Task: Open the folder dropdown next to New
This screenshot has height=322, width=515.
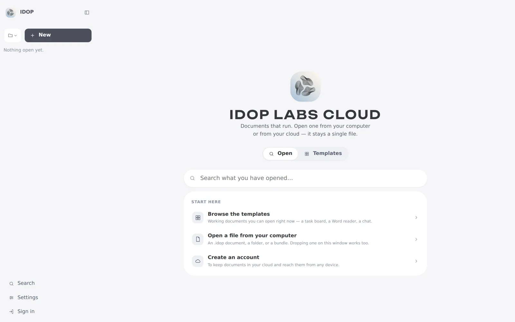Action: coord(13,35)
